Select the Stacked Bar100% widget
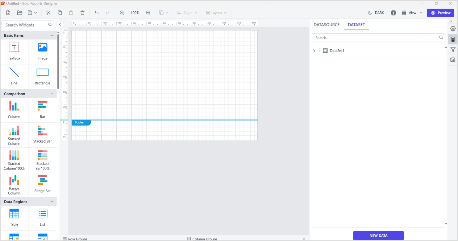Viewport: 458px width, 241px height. click(x=43, y=160)
